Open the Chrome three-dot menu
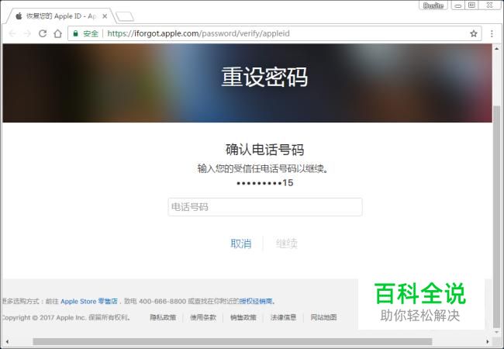This screenshot has height=349, width=504. coord(492,33)
